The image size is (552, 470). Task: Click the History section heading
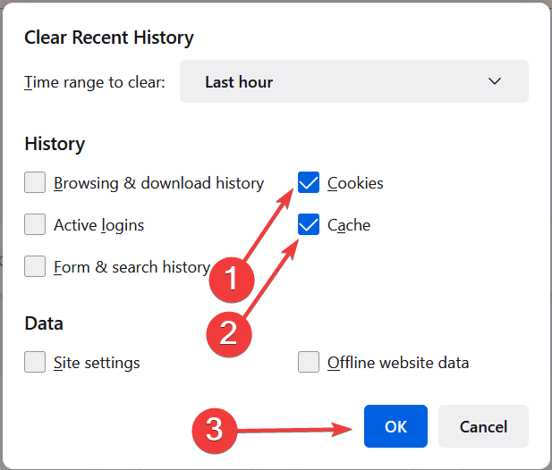click(55, 144)
